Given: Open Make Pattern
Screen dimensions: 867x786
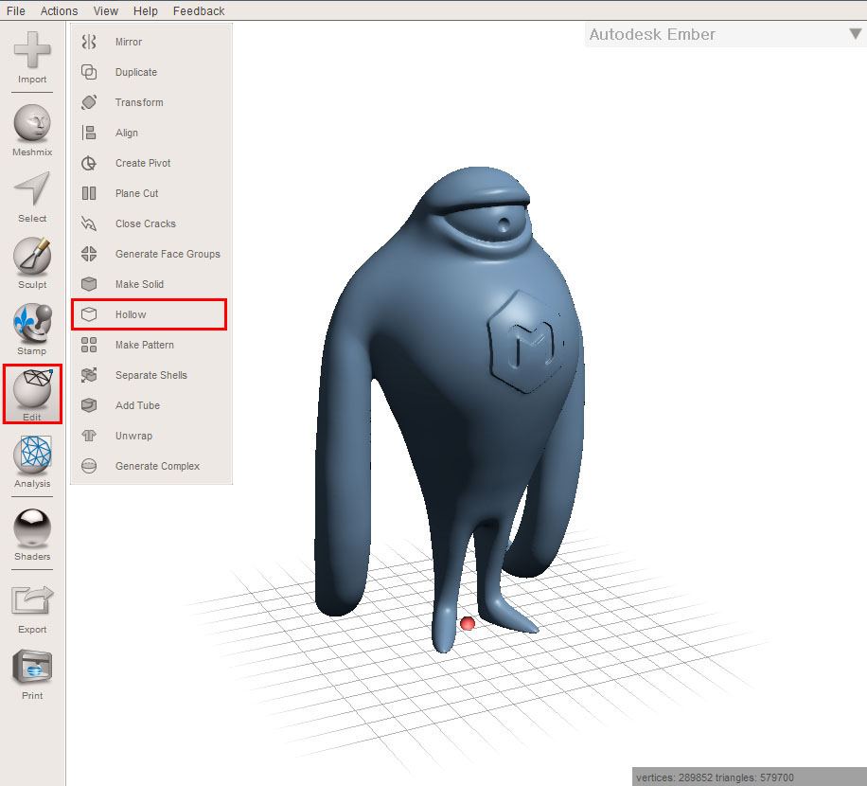Looking at the screenshot, I should tap(150, 345).
